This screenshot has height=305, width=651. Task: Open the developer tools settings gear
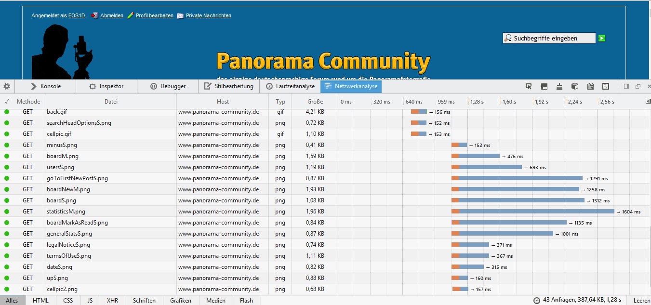coord(7,86)
